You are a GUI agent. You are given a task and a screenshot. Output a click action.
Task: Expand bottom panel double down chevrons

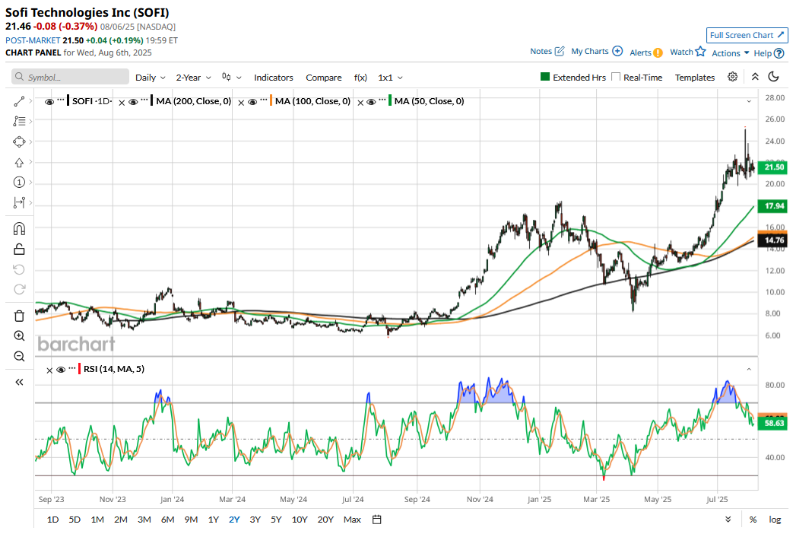click(728, 520)
